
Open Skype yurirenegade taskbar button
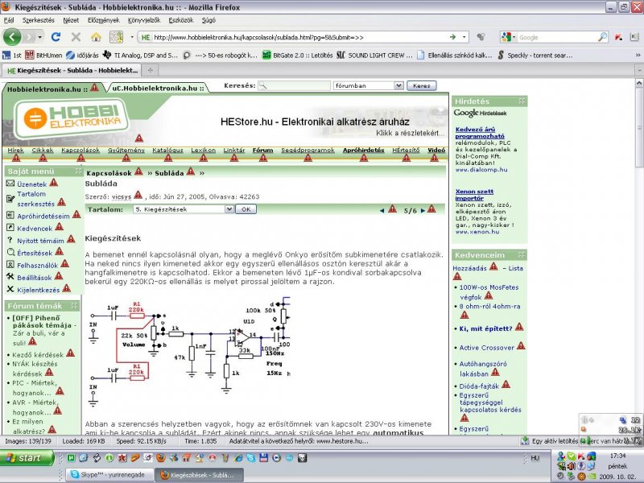(x=109, y=474)
